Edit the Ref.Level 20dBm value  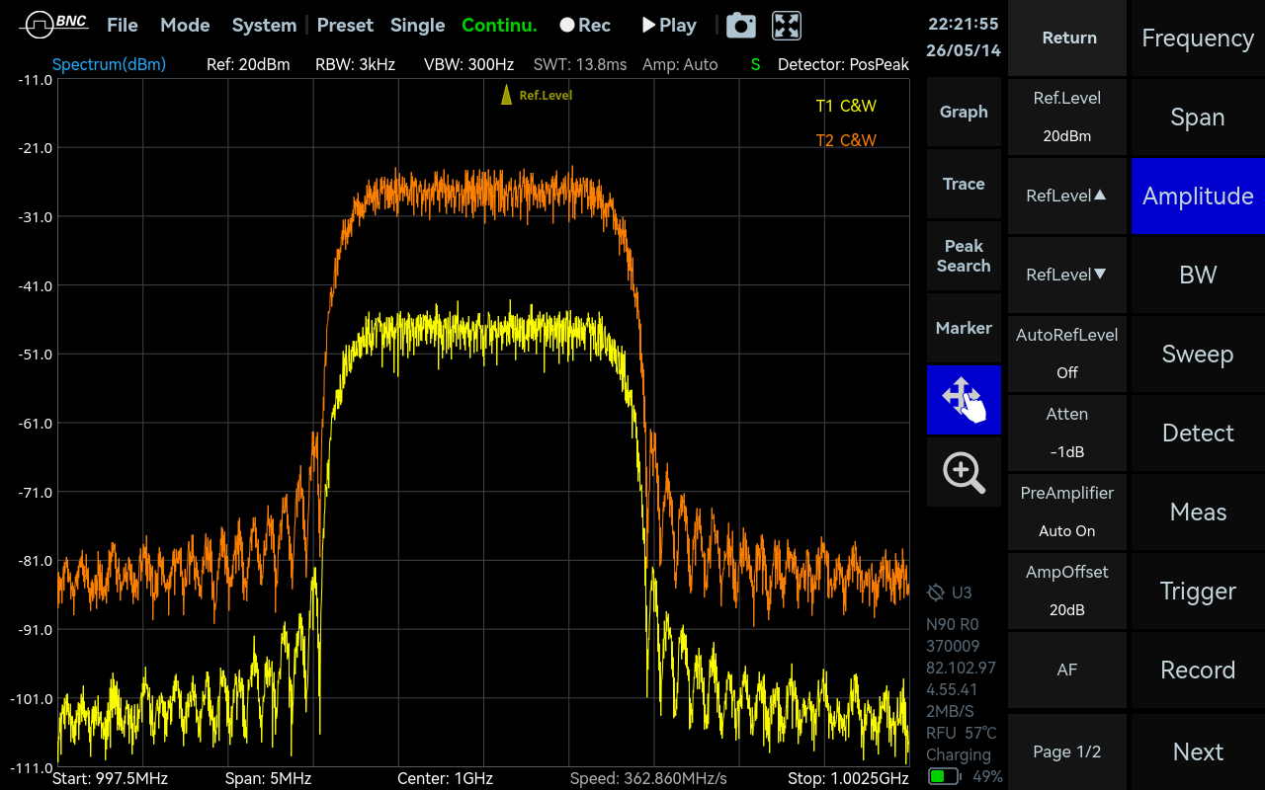pyautogui.click(x=1067, y=117)
